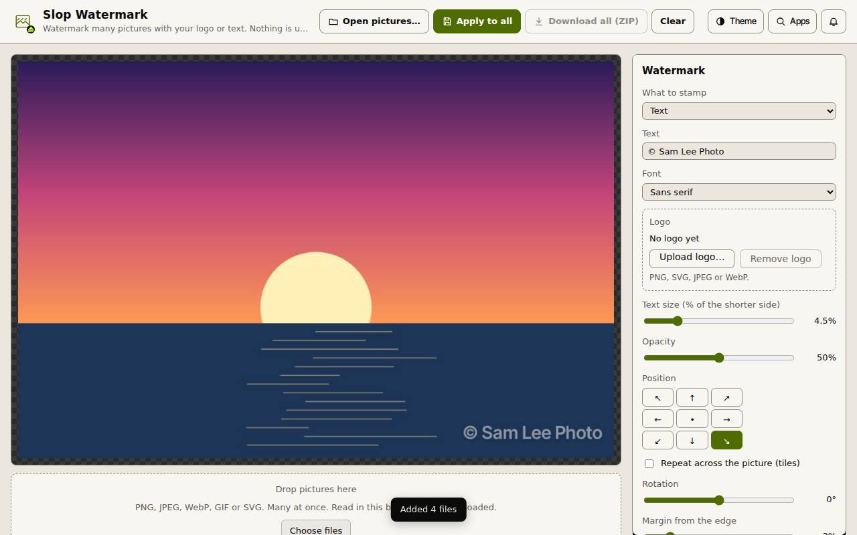Open the Apps search button
Image resolution: width=857 pixels, height=535 pixels.
click(x=793, y=21)
